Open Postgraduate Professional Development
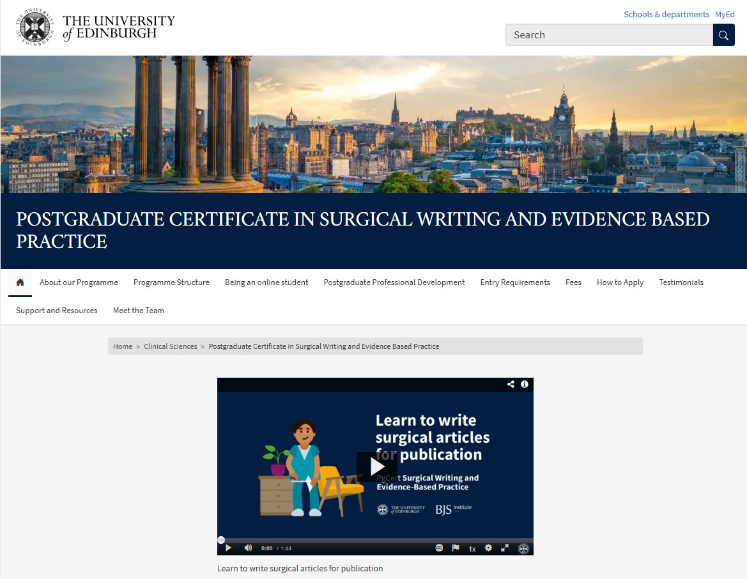 [x=394, y=282]
